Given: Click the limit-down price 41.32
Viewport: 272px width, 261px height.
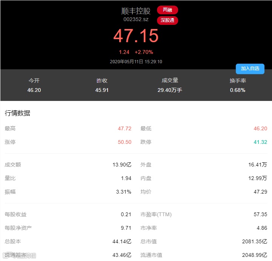Looking at the screenshot, I should pyautogui.click(x=260, y=142).
